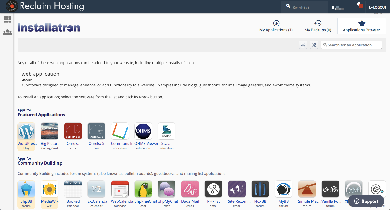The height and width of the screenshot is (210, 390).
Task: Open the MyBB forum application
Action: (x=284, y=189)
